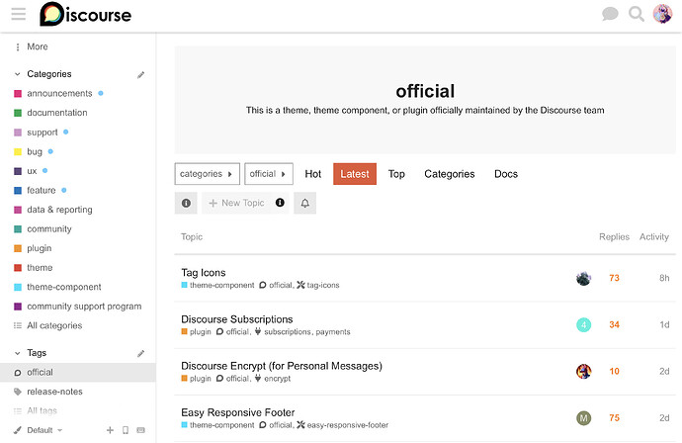
Task: Click the 73 replies count
Action: point(614,278)
